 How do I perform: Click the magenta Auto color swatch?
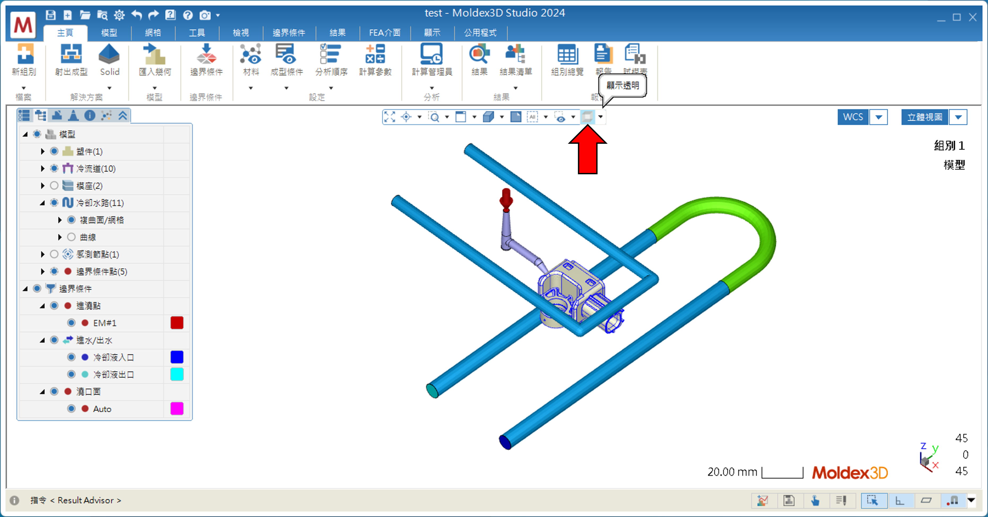177,409
